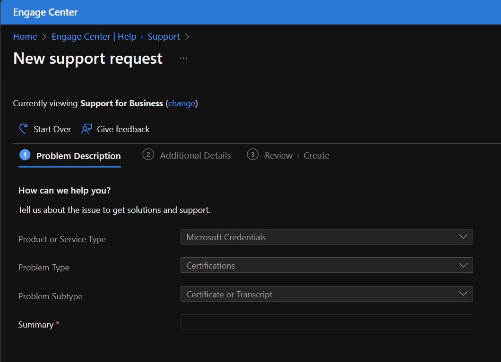Viewport: 501px width, 362px height.
Task: Click the step 2 circle icon
Action: pyautogui.click(x=148, y=155)
